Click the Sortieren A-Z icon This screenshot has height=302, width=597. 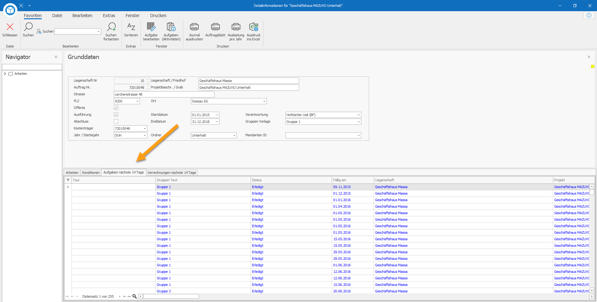coord(131,27)
